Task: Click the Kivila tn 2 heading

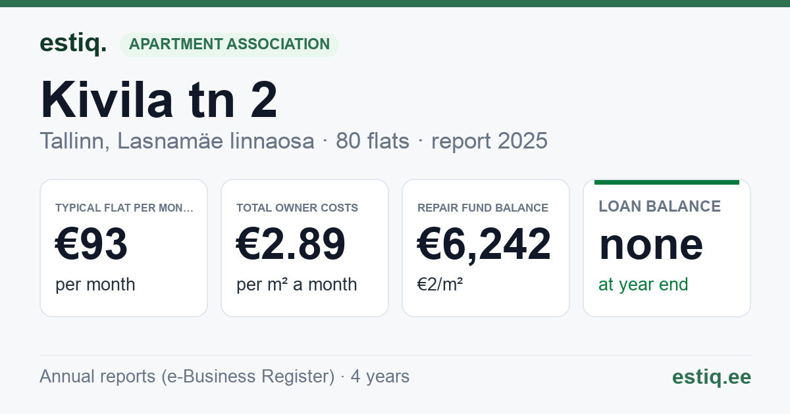Action: [159, 100]
